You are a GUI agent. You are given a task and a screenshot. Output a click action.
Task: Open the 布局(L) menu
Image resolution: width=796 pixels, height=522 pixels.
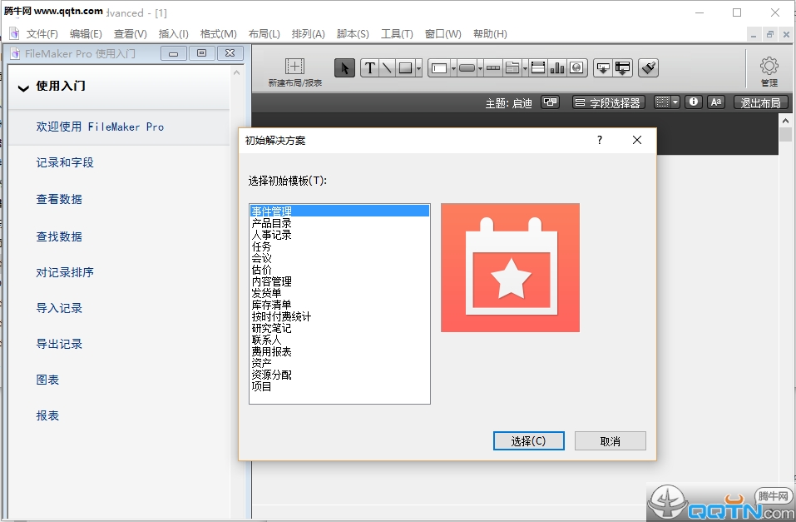(x=264, y=33)
